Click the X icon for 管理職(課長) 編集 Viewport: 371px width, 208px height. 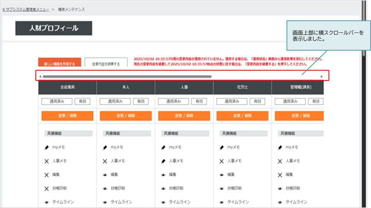point(280,175)
